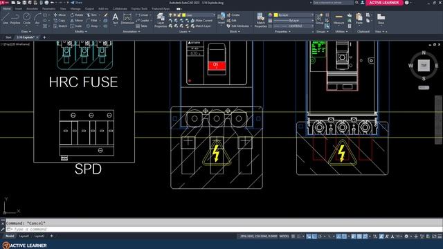This screenshot has width=443, height=249.
Task: Toggle lineweight display in status bar
Action: point(354,237)
